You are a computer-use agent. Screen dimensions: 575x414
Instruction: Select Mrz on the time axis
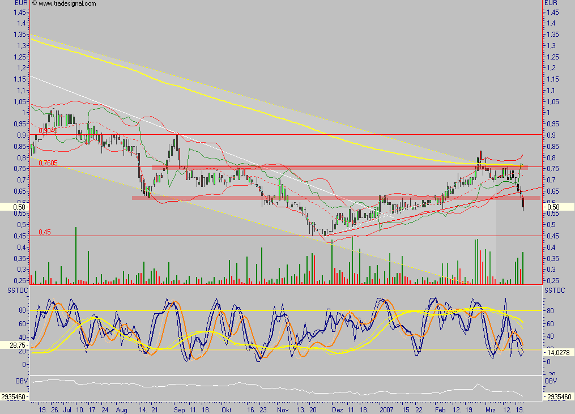(x=488, y=408)
